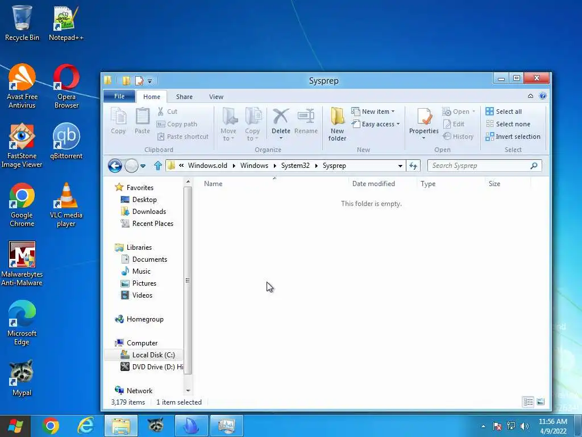Expand the New item dropdown
The width and height of the screenshot is (582, 437).
click(x=393, y=112)
